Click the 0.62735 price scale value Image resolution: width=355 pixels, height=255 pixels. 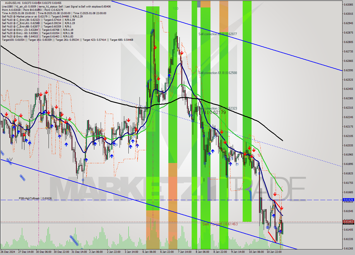pos(348,52)
